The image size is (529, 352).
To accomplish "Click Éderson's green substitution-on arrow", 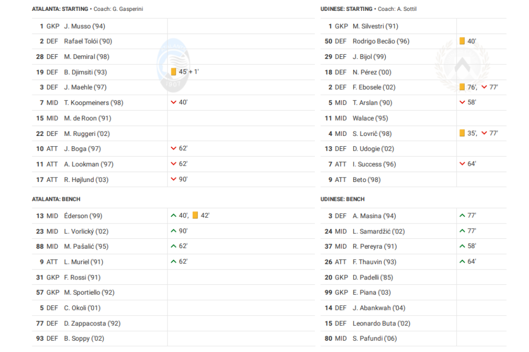I will click(173, 215).
